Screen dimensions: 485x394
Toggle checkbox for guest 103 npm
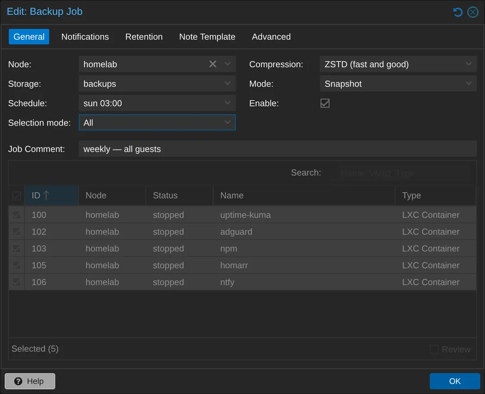click(x=17, y=248)
